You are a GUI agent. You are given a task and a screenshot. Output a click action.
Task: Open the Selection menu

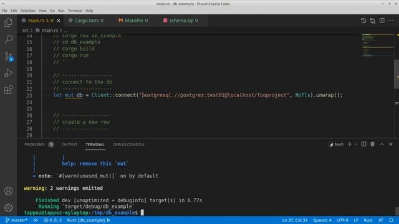tap(27, 11)
